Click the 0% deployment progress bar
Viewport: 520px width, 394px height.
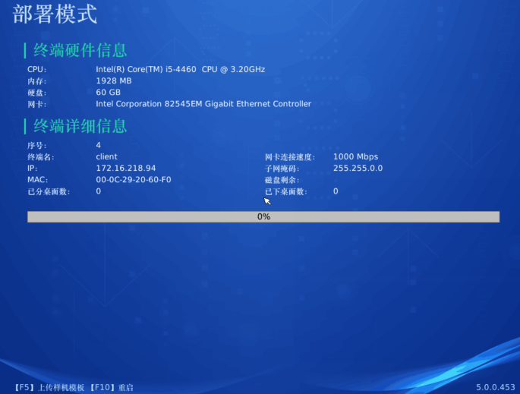[263, 217]
